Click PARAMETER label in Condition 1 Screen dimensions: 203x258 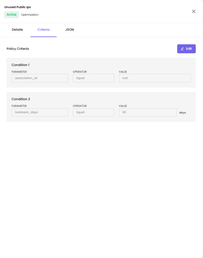click(19, 72)
